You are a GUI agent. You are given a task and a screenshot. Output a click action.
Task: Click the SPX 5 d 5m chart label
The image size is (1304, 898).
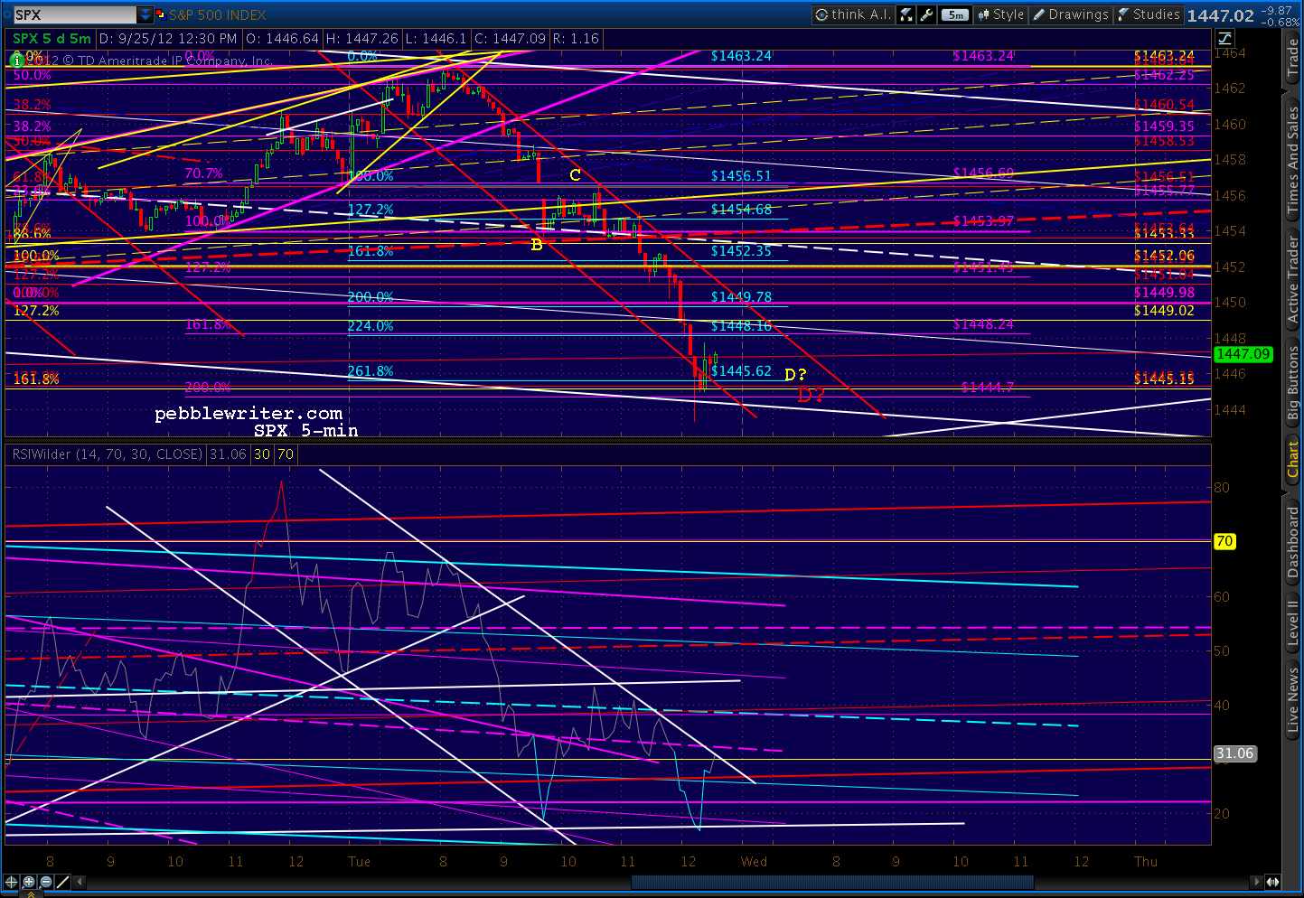click(x=52, y=39)
